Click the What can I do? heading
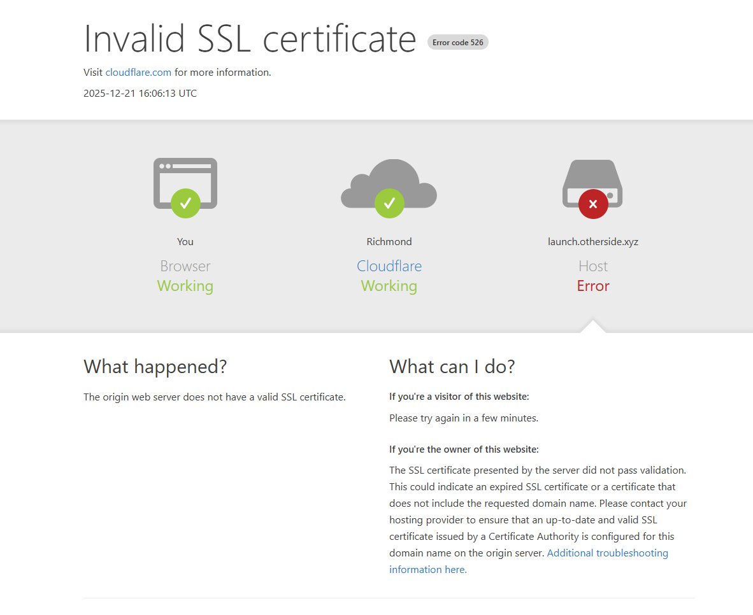This screenshot has height=615, width=753. [x=452, y=366]
